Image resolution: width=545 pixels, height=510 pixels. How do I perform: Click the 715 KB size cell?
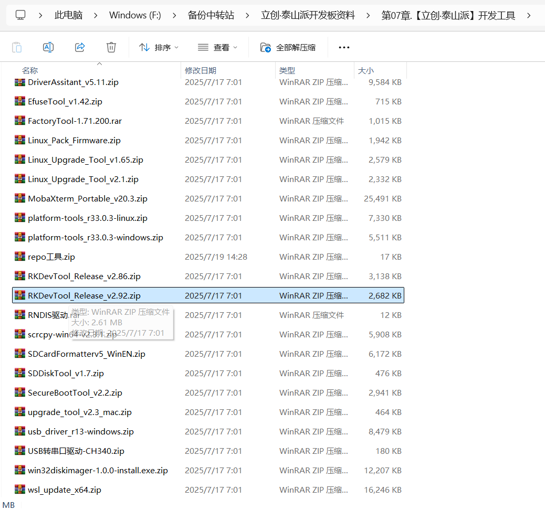coord(389,101)
